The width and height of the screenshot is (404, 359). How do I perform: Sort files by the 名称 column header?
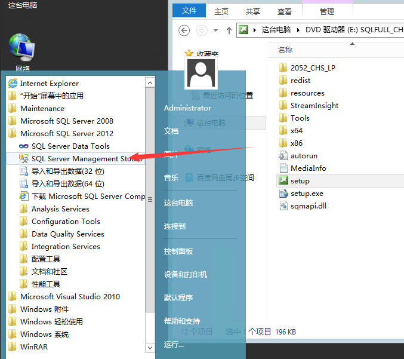click(285, 50)
